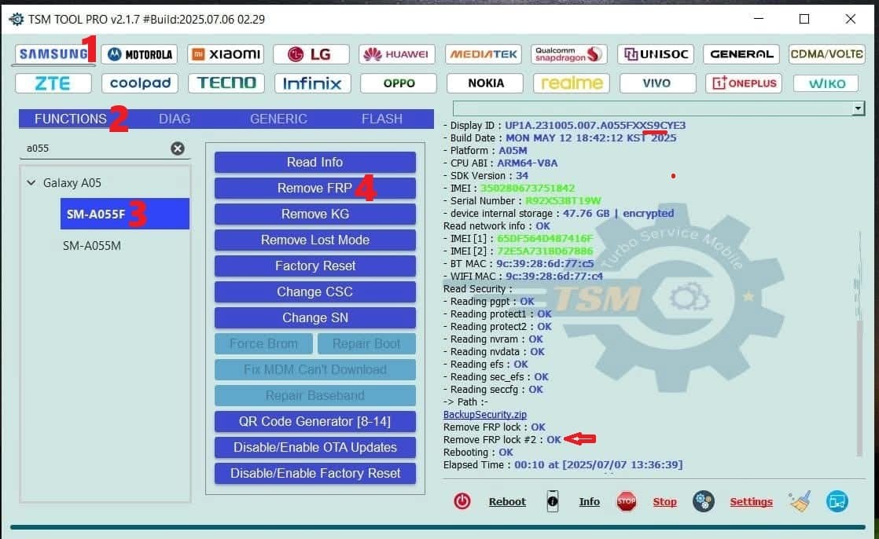Switch to the DIAG tab

[x=175, y=119]
